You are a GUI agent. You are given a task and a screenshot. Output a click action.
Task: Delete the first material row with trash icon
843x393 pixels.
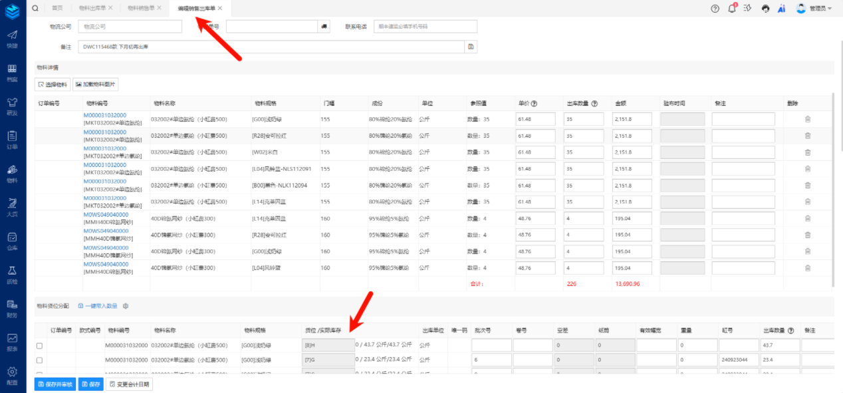(807, 119)
